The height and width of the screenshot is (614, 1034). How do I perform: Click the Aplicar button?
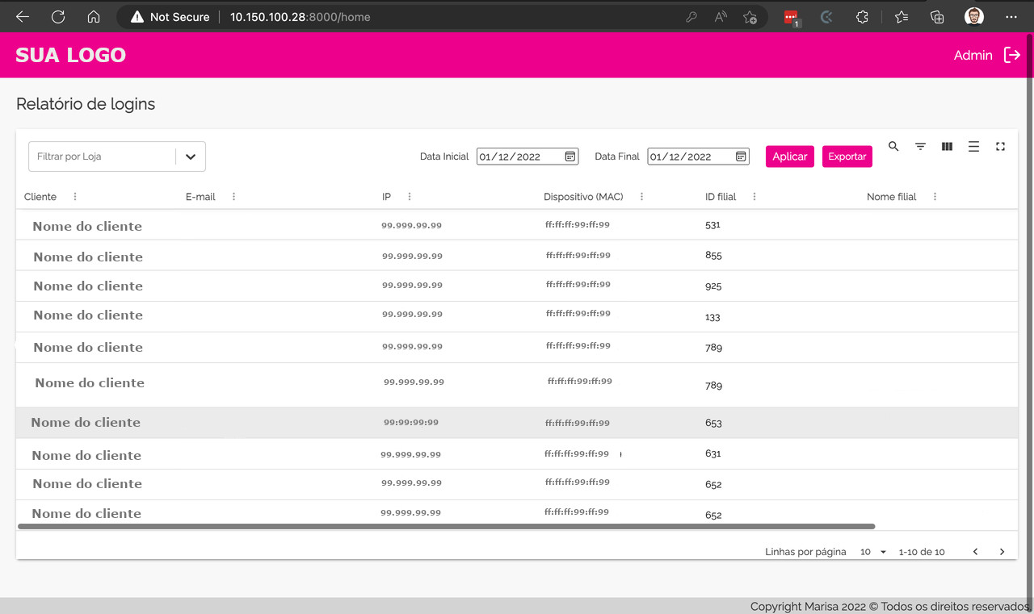789,156
